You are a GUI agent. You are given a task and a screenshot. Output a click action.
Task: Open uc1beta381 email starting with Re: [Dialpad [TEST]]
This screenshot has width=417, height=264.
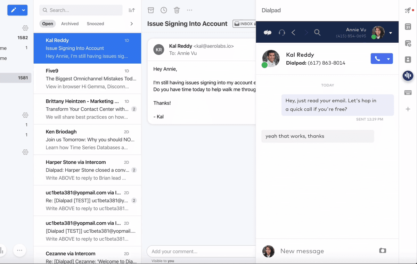pyautogui.click(x=87, y=200)
